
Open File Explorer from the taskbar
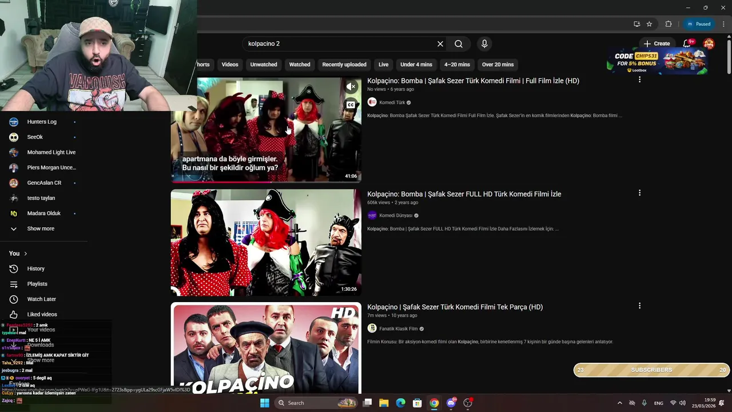384,403
